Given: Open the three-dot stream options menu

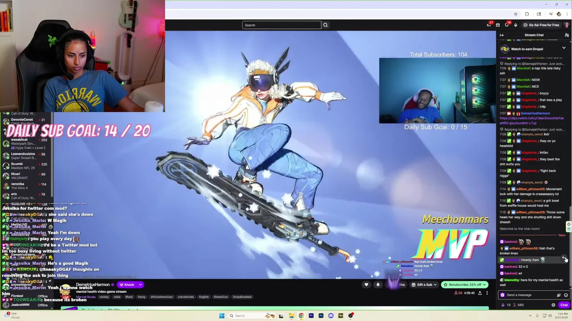Looking at the screenshot, I should tap(487, 293).
